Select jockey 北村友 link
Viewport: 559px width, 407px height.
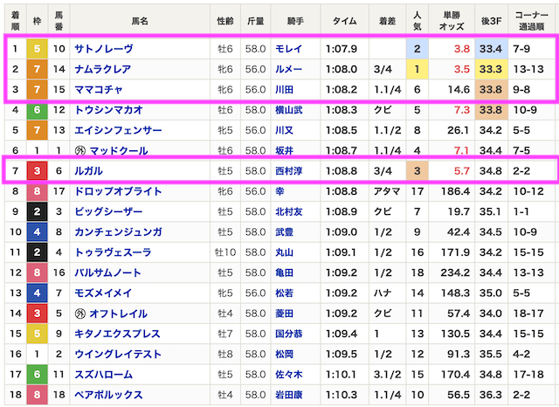pos(289,211)
